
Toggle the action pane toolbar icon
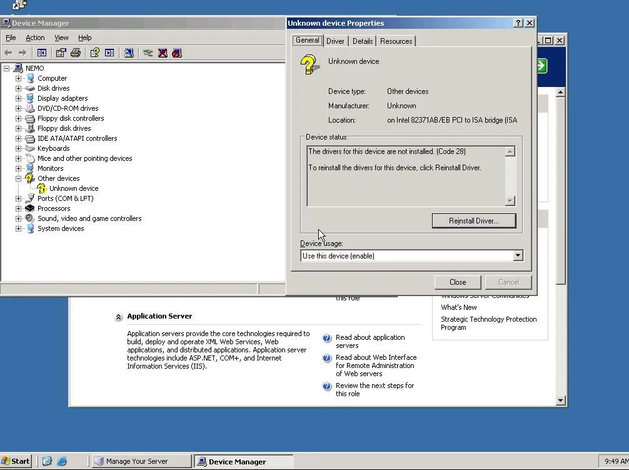109,53
